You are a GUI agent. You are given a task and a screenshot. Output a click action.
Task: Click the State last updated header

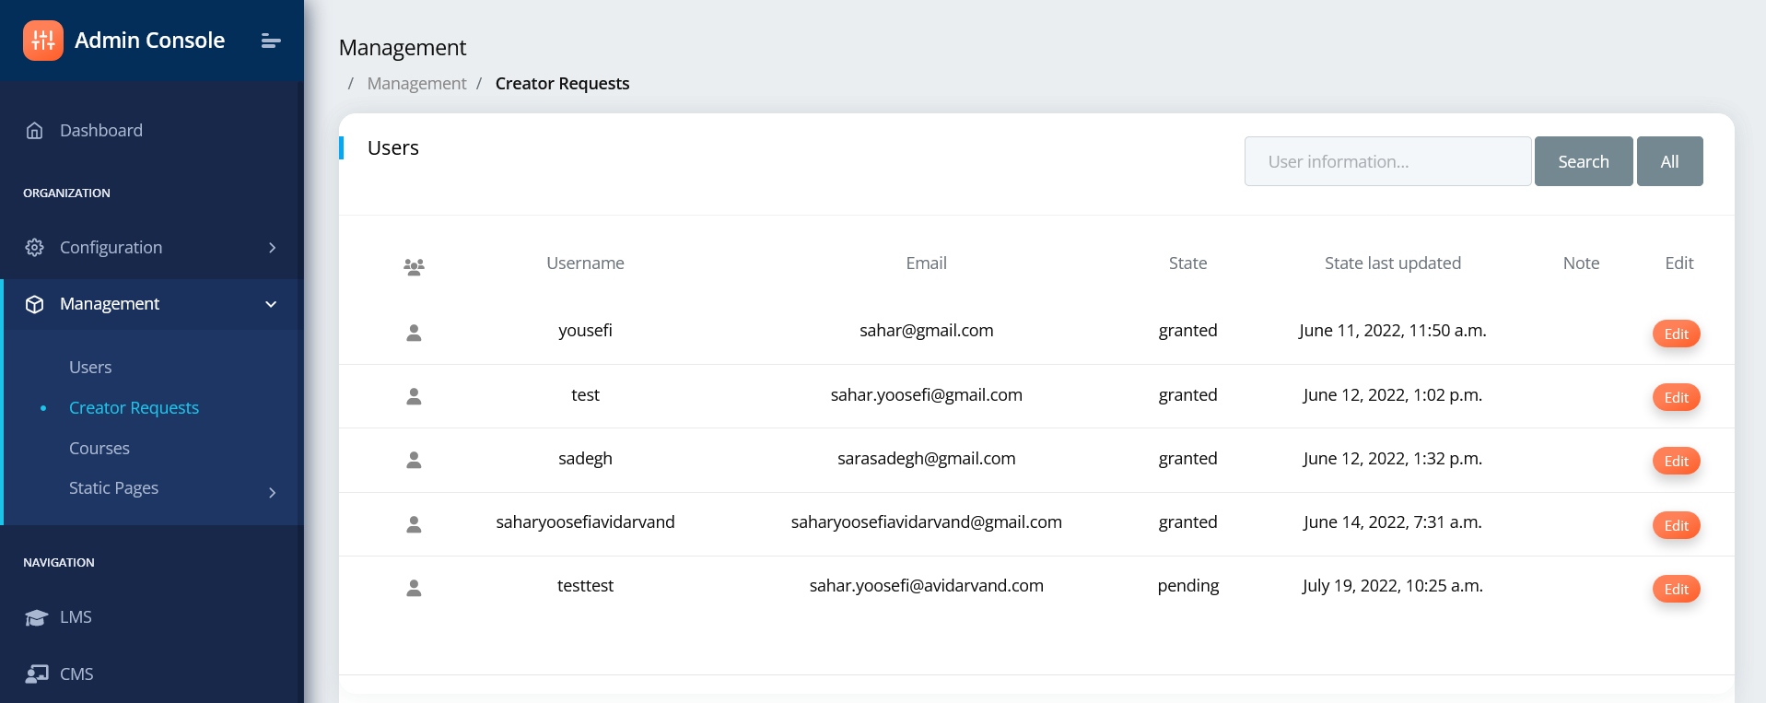1392,264
